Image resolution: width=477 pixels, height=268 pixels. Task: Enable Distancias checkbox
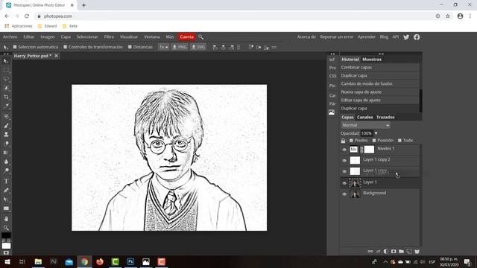coord(130,47)
